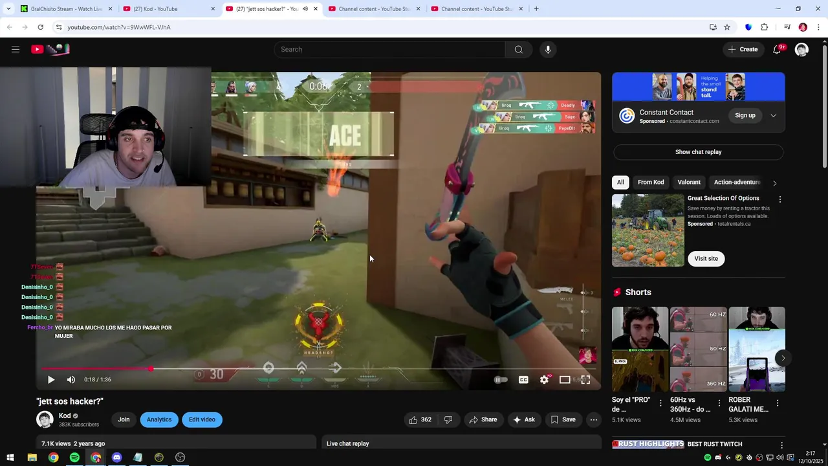Open the pumpkin tractor ad thumbnail
Viewport: 828px width, 466px height.
pos(648,230)
